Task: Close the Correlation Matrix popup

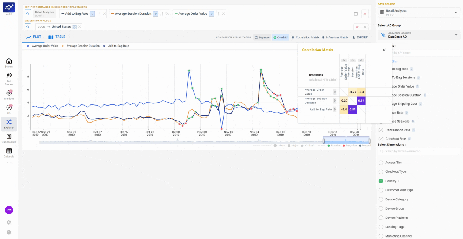Action: [384, 50]
